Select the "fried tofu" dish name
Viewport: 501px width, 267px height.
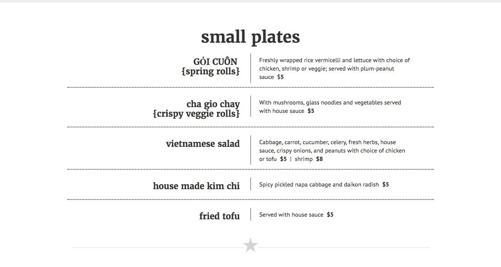tap(219, 216)
